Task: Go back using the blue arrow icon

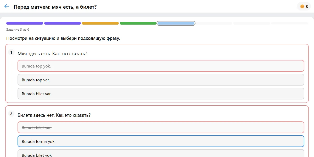Action: (x=7, y=7)
